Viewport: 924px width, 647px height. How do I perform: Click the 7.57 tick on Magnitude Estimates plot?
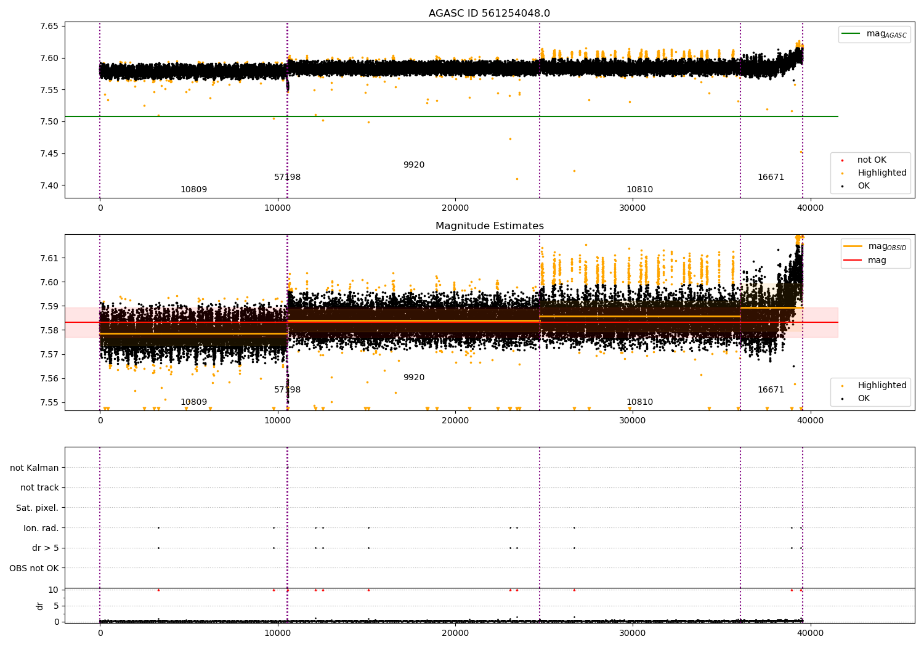[x=49, y=354]
